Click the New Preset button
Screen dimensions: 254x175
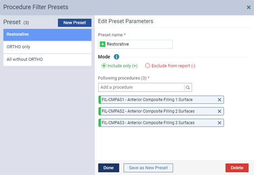click(x=75, y=23)
